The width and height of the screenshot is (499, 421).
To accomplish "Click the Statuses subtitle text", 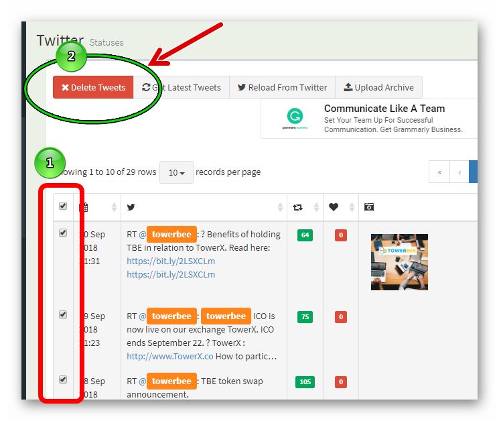I will click(106, 43).
